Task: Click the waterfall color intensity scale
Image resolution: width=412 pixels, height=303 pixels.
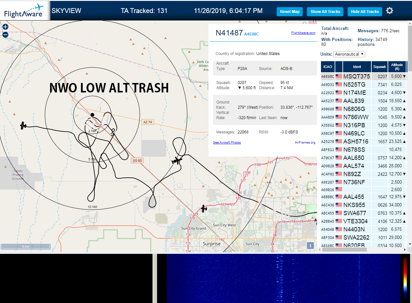Action: 405,278
